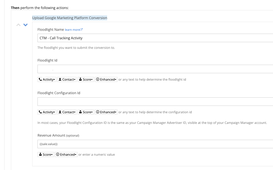Image resolution: width=273 pixels, height=170 pixels.
Task: Open the Enhanced dropdown under Configuration Id
Action: click(106, 112)
